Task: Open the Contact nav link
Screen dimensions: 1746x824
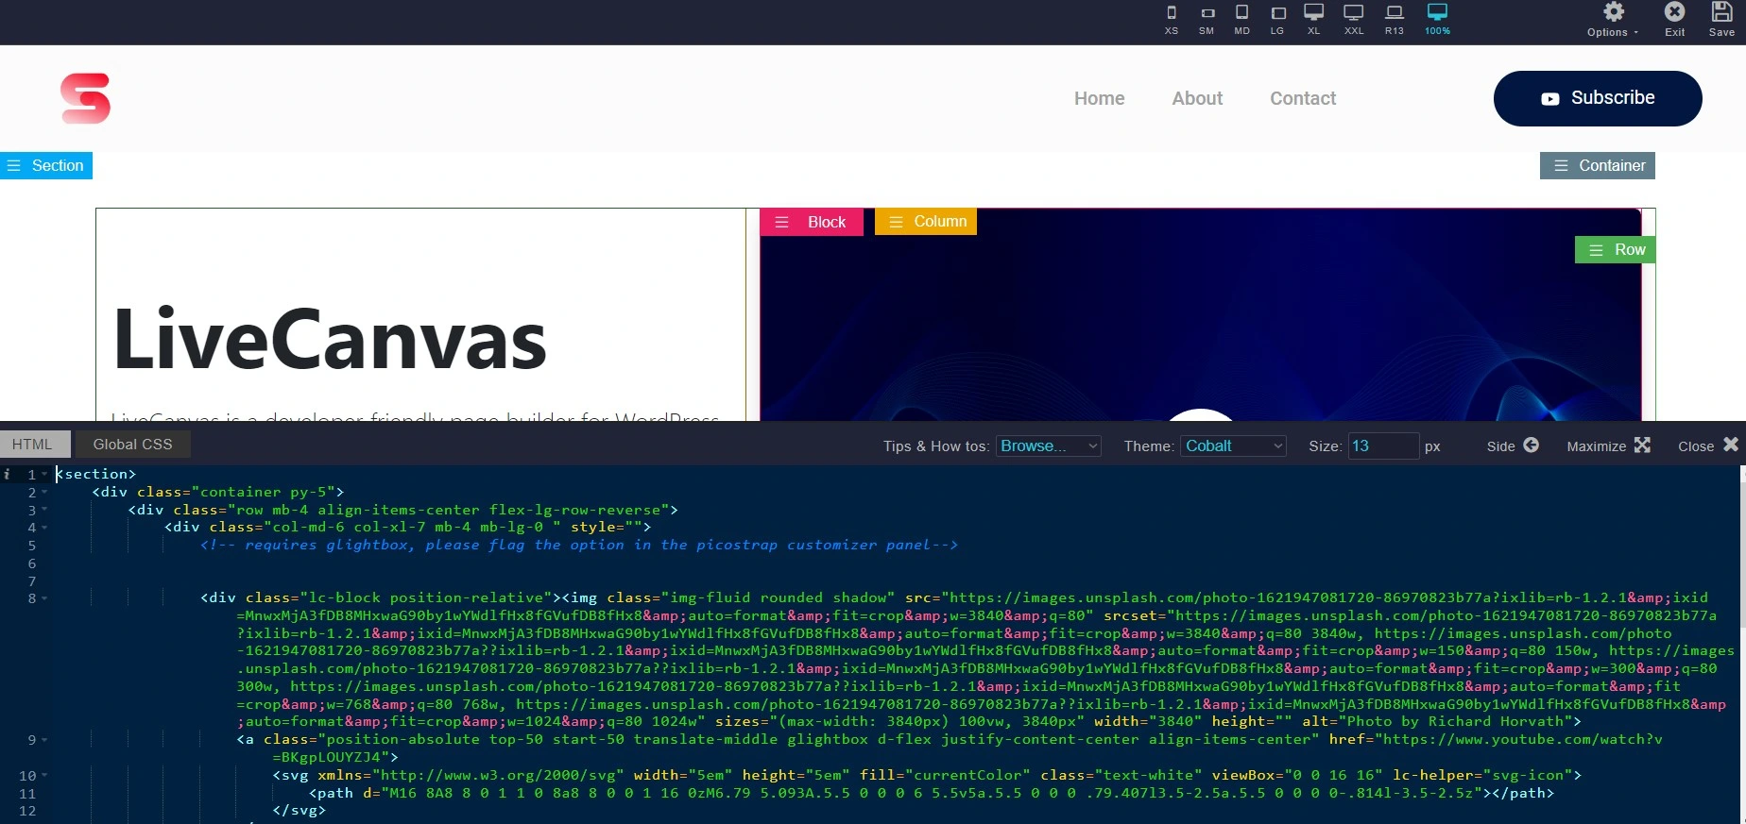Action: point(1303,98)
